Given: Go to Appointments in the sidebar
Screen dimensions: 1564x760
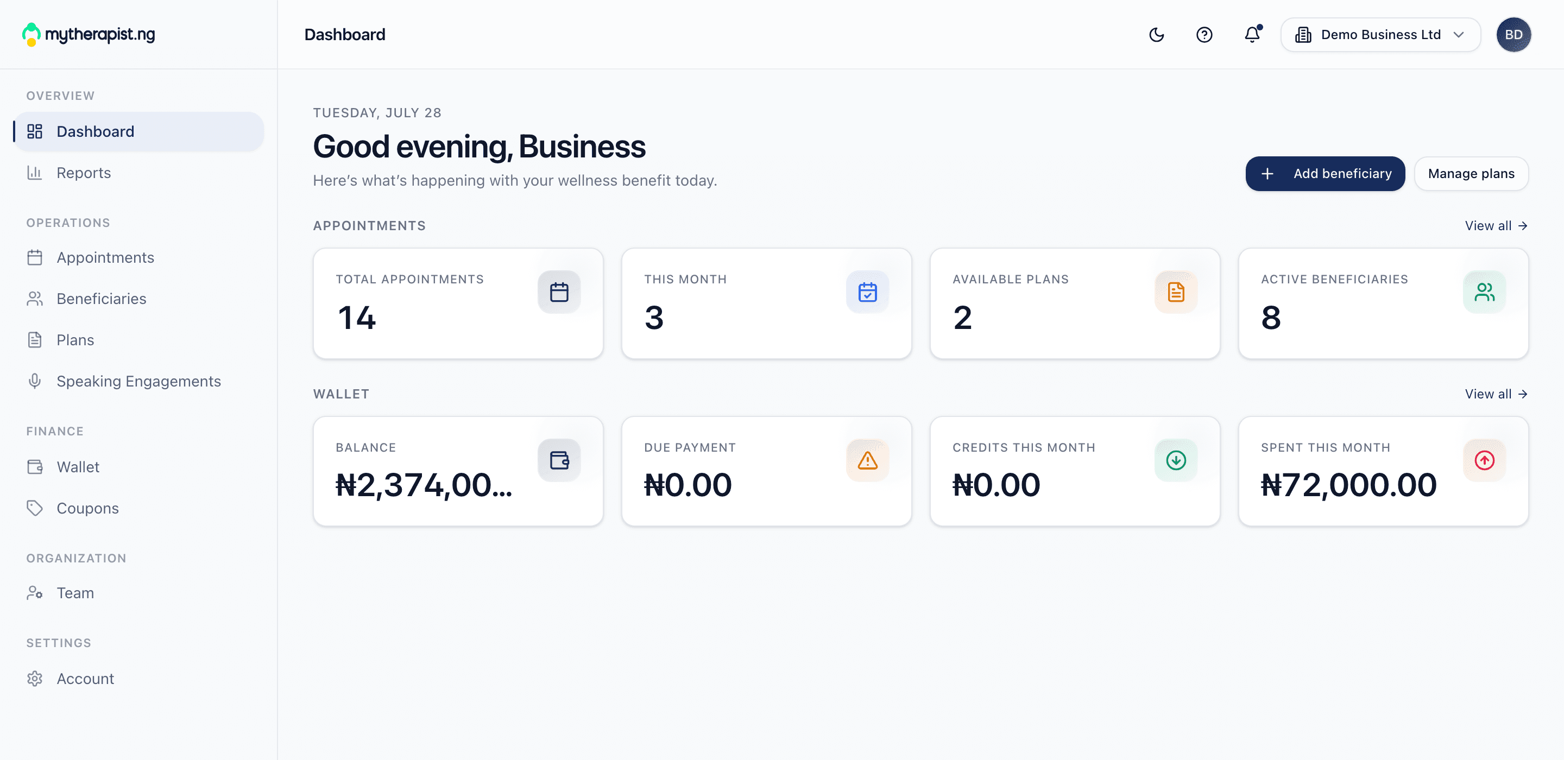Looking at the screenshot, I should 138,257.
